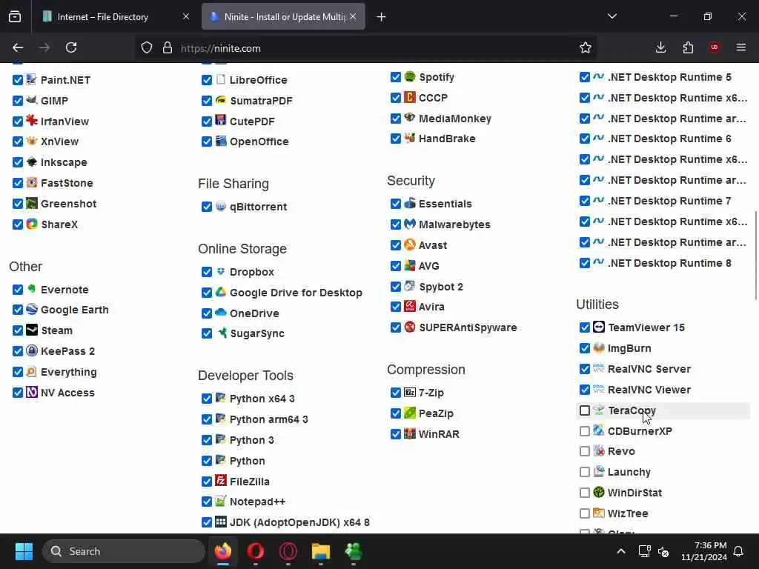Open the list all tabs dropdown arrow
This screenshot has width=759, height=569.
click(611, 16)
